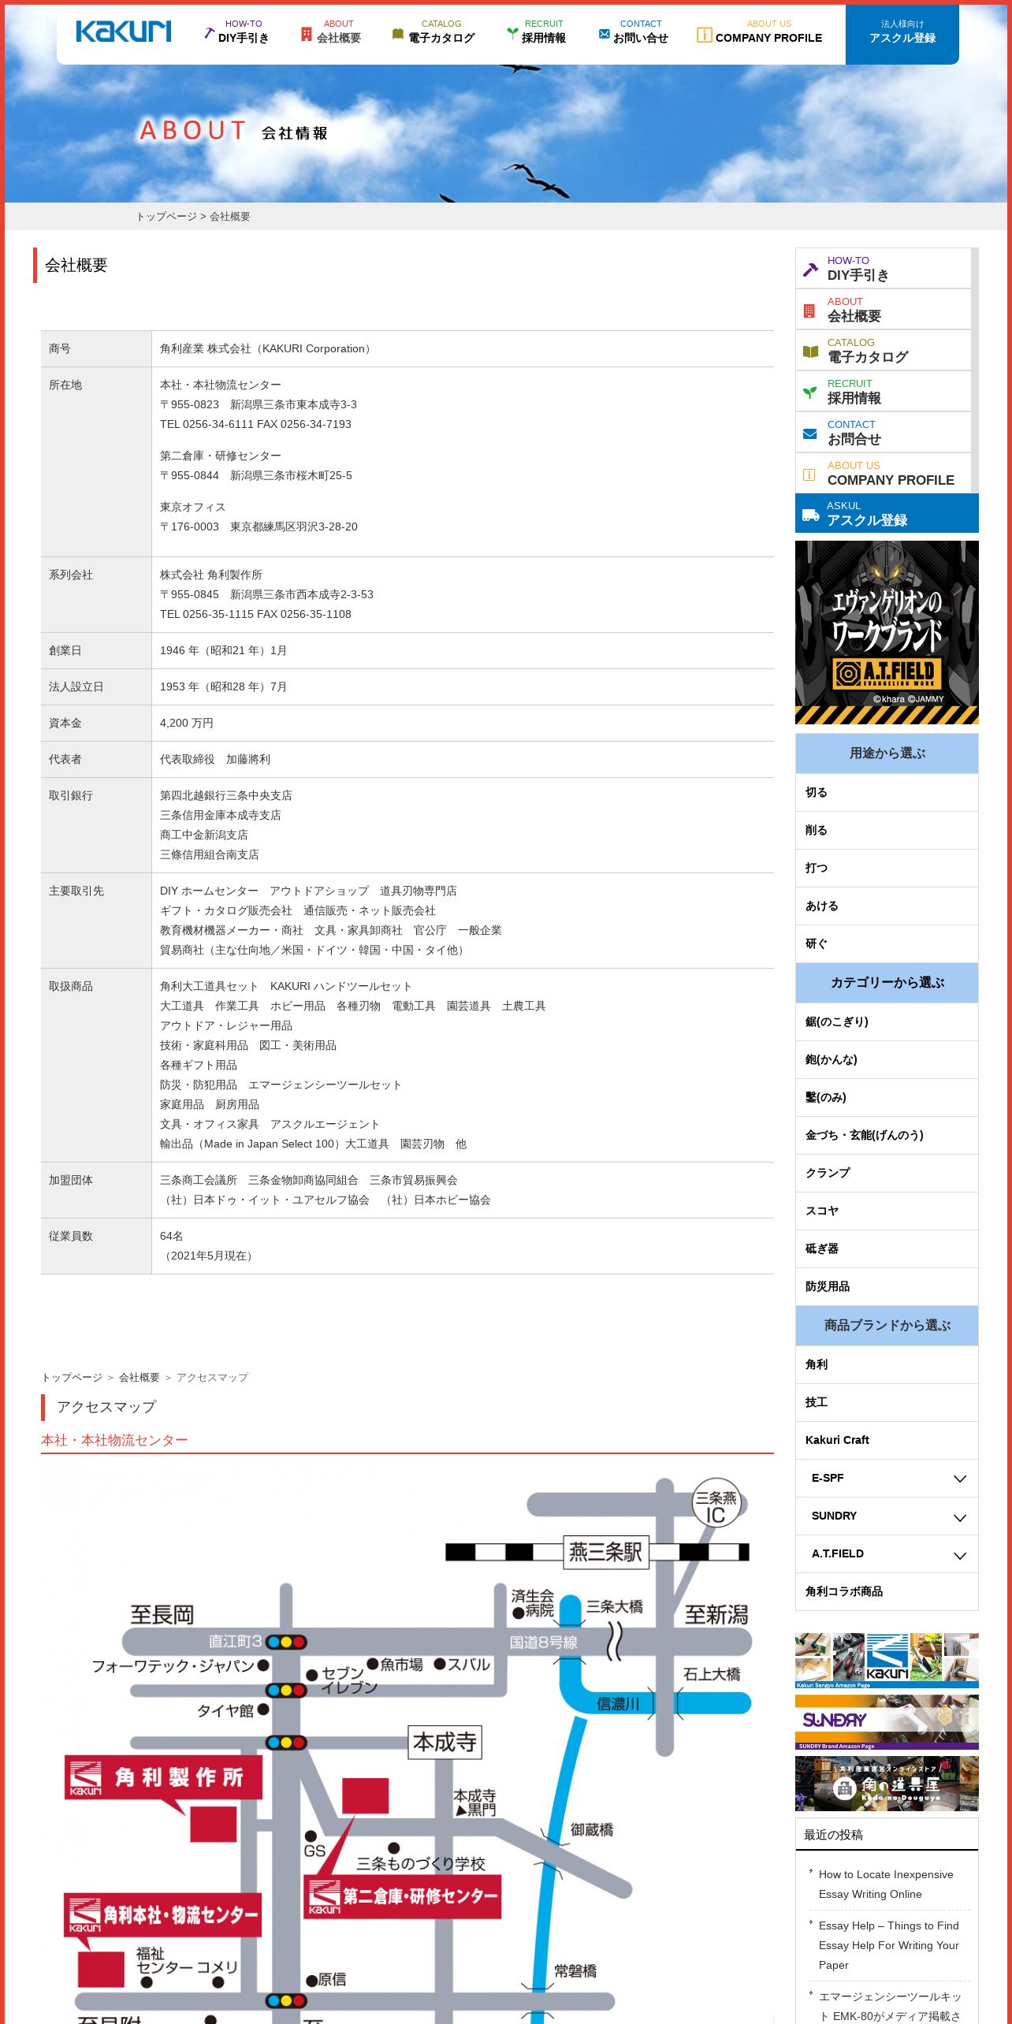Image resolution: width=1012 pixels, height=2024 pixels.
Task: Click the ASKUL truck icon in sidebar
Action: click(x=810, y=515)
